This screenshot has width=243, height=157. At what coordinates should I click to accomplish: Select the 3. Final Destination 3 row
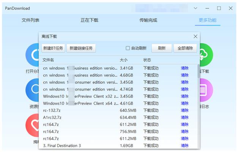click(x=118, y=146)
